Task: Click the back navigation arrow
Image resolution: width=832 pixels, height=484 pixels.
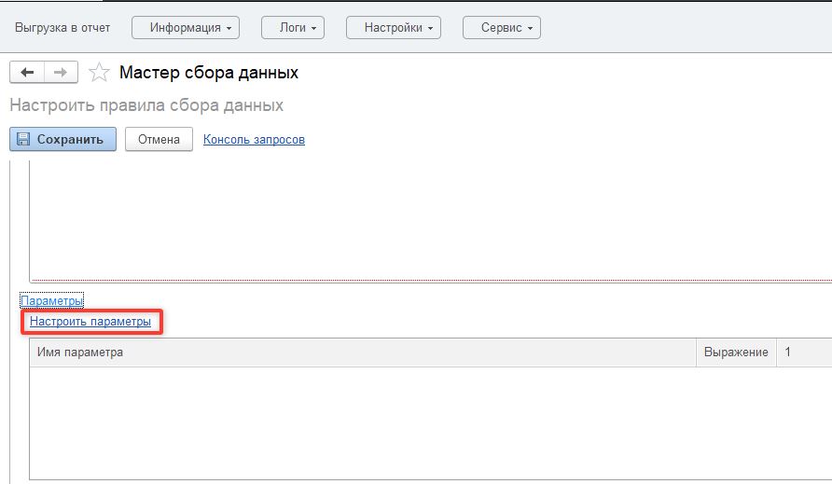Action: [27, 73]
